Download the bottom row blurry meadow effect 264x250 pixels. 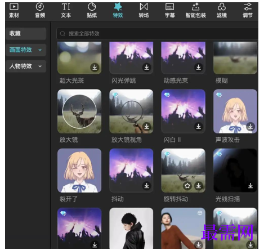[x=250, y=244]
